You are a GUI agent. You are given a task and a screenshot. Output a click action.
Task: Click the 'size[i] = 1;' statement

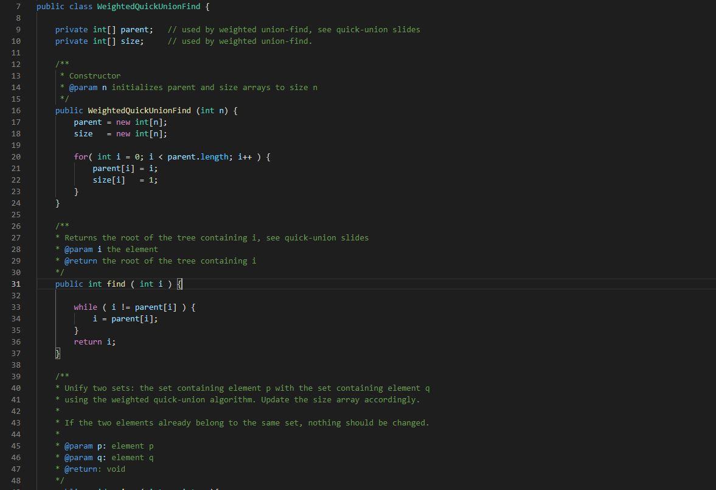[125, 180]
